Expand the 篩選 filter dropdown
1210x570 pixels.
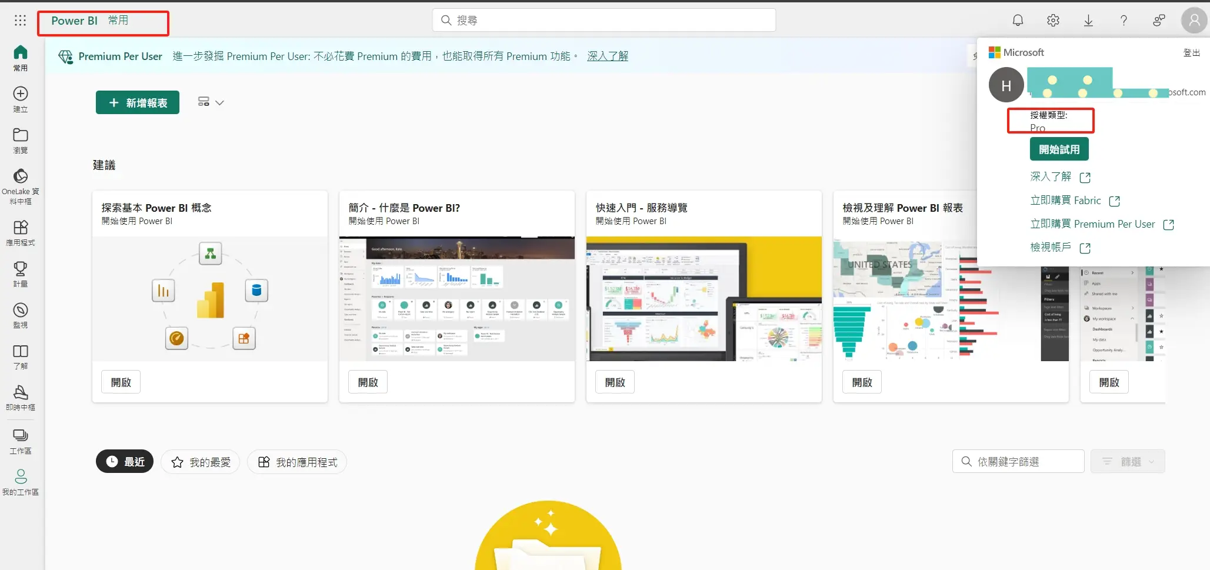(x=1127, y=462)
